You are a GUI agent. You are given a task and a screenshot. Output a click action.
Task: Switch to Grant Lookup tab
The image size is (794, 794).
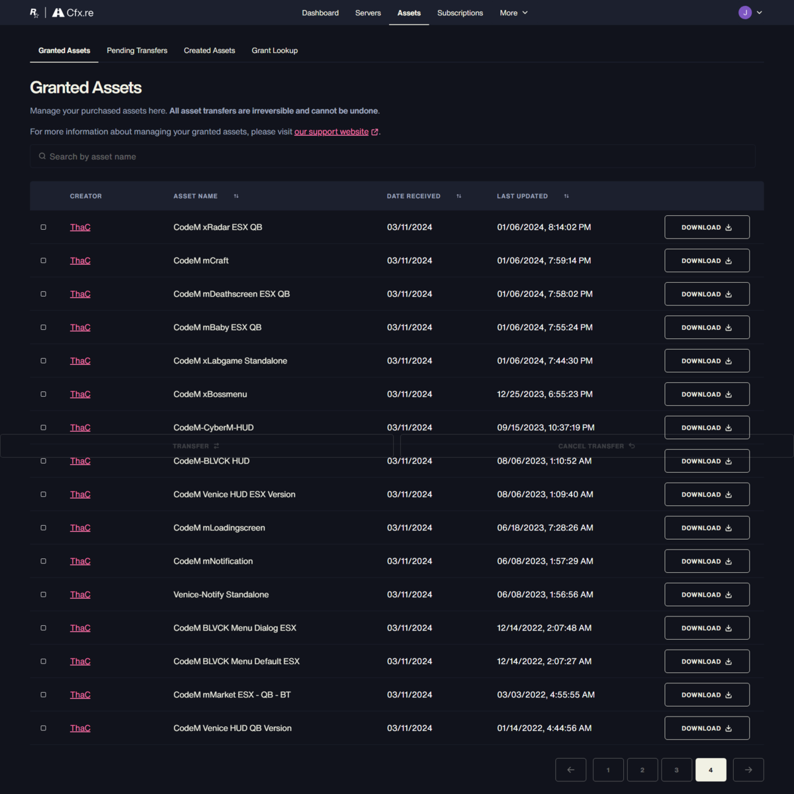[275, 50]
